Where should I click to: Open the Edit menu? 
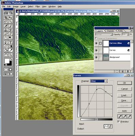coord(9,6)
